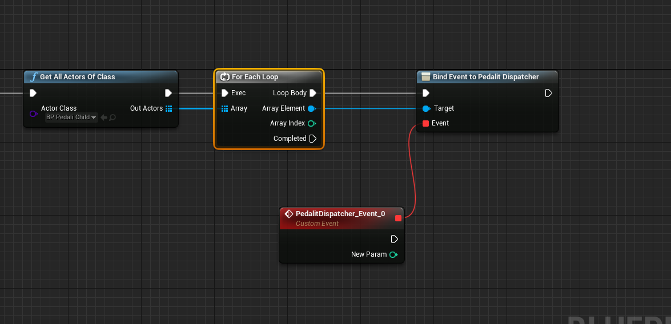Click the Target input pin on Bind Event

pos(426,108)
